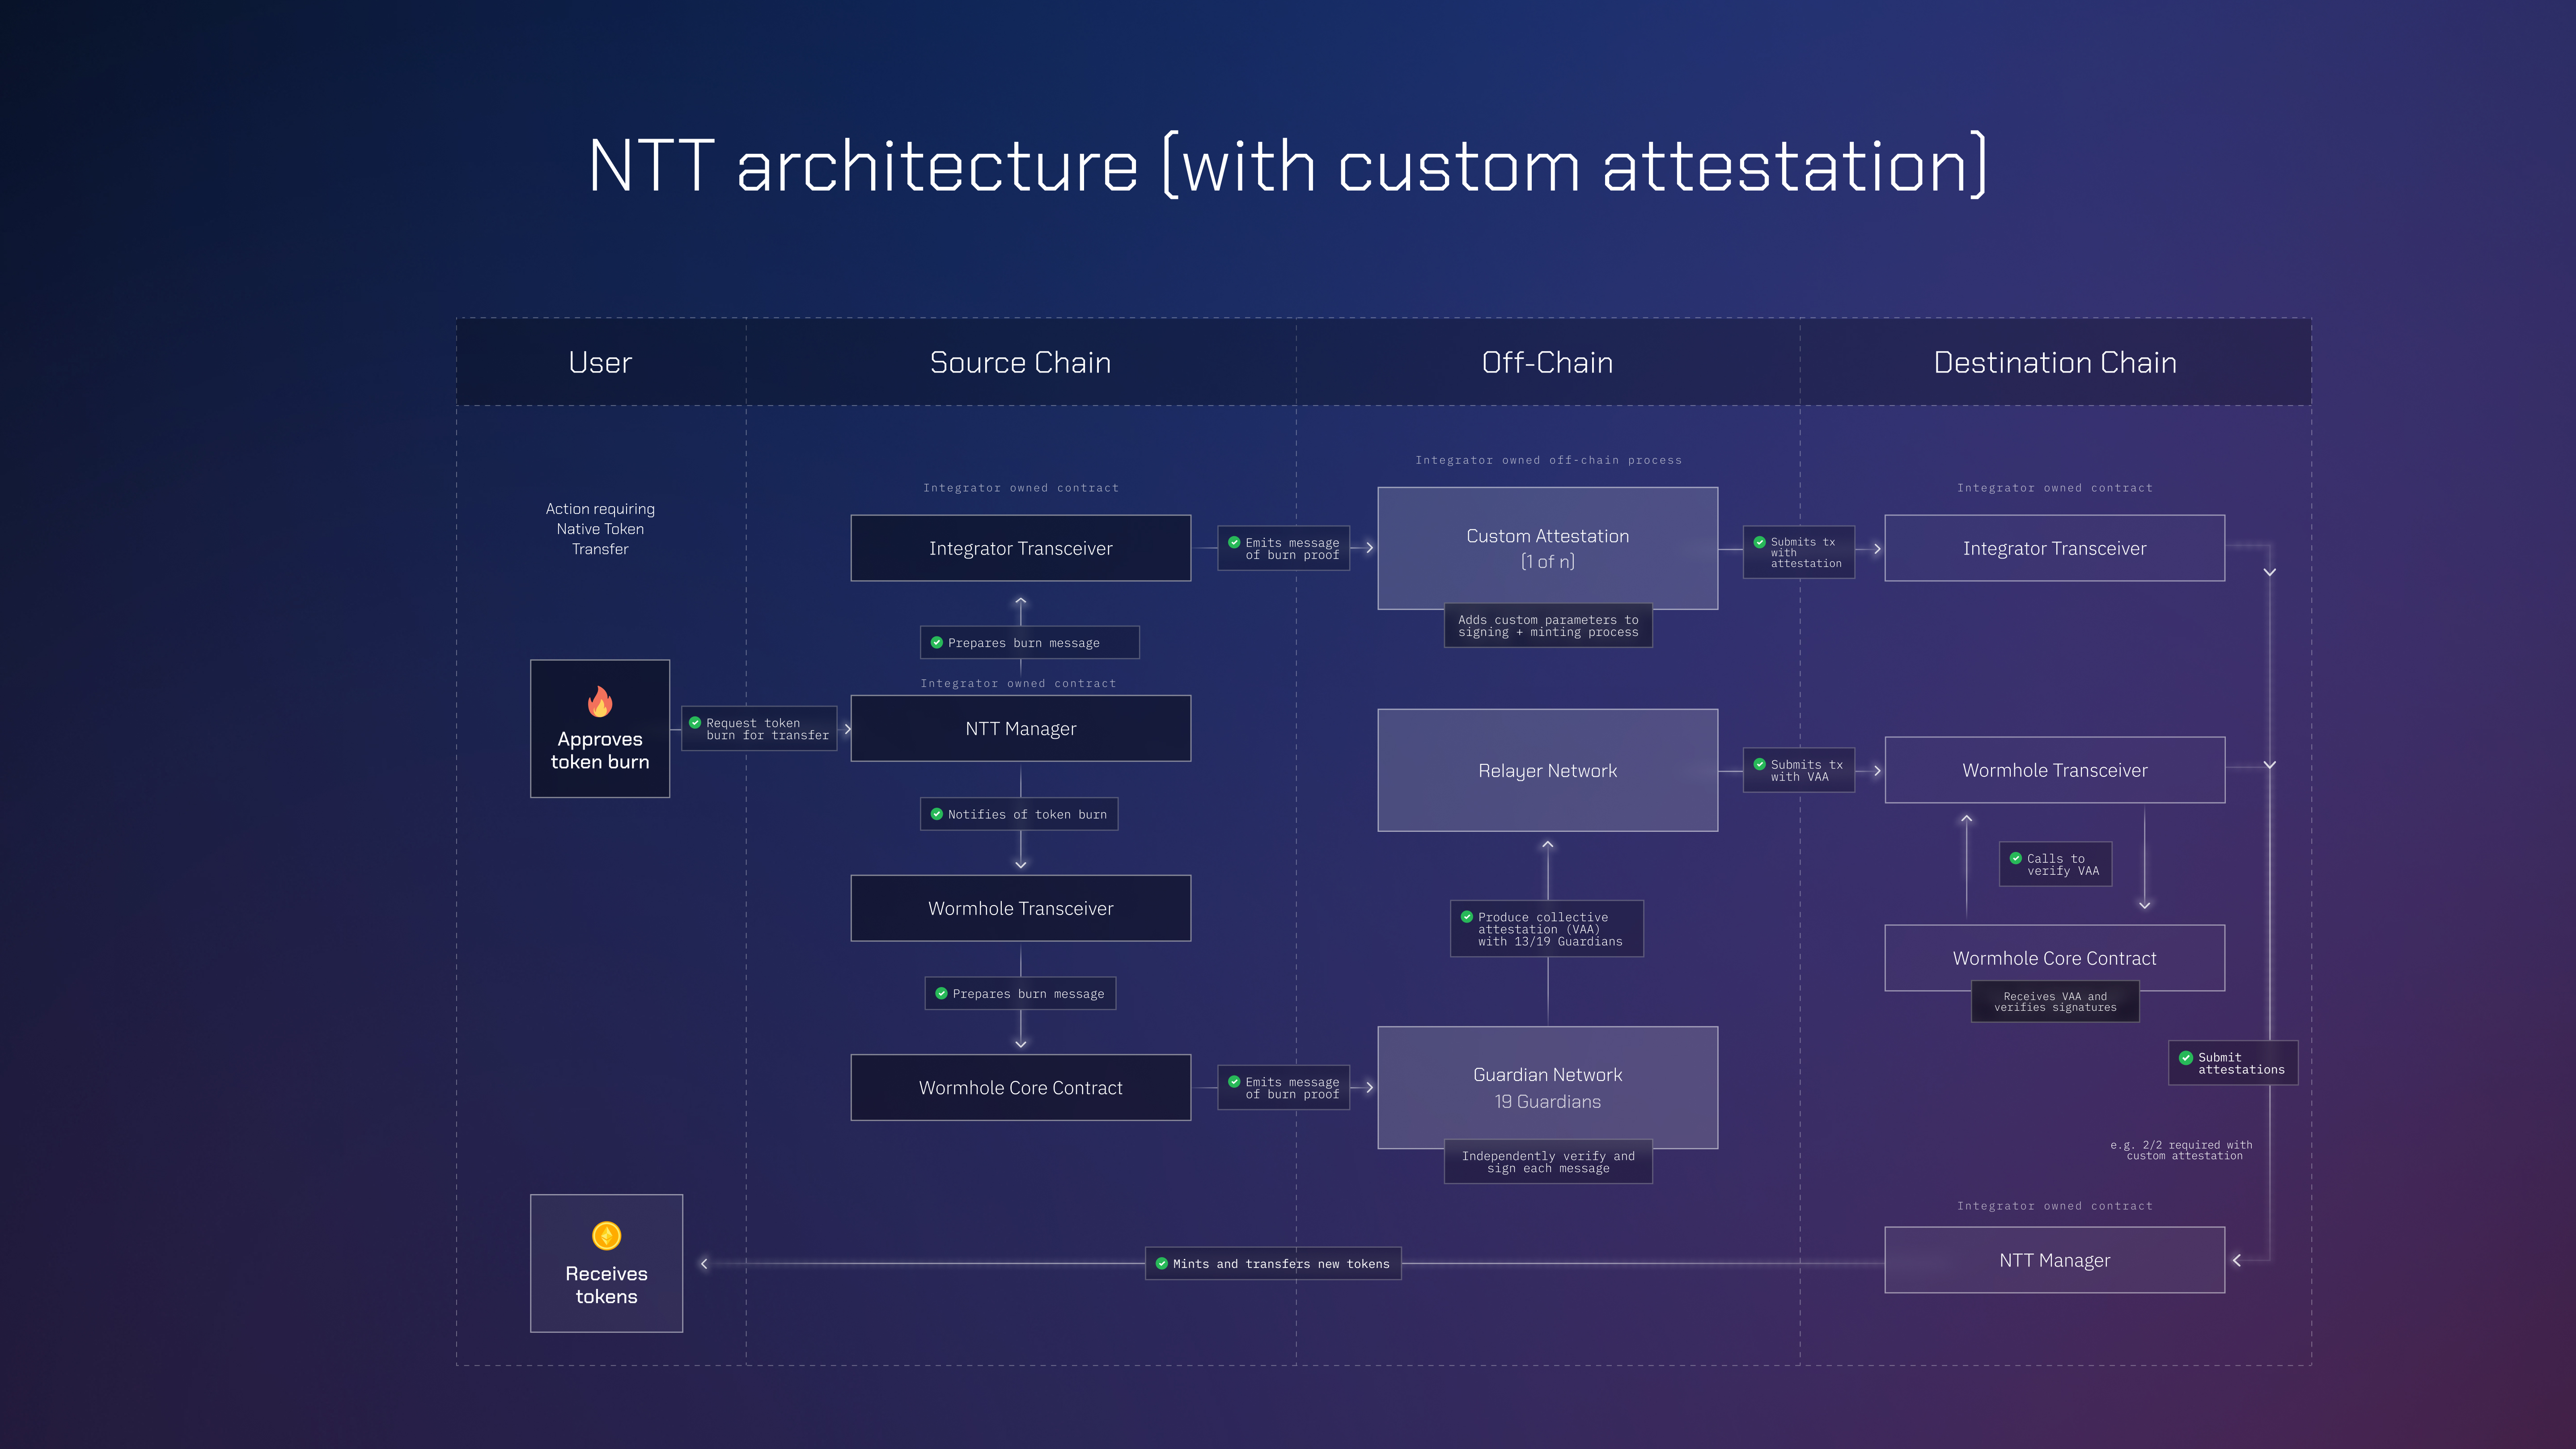The height and width of the screenshot is (1449, 2576).
Task: Select Source Chain's Wormhole Core Contract box
Action: [x=1021, y=1087]
